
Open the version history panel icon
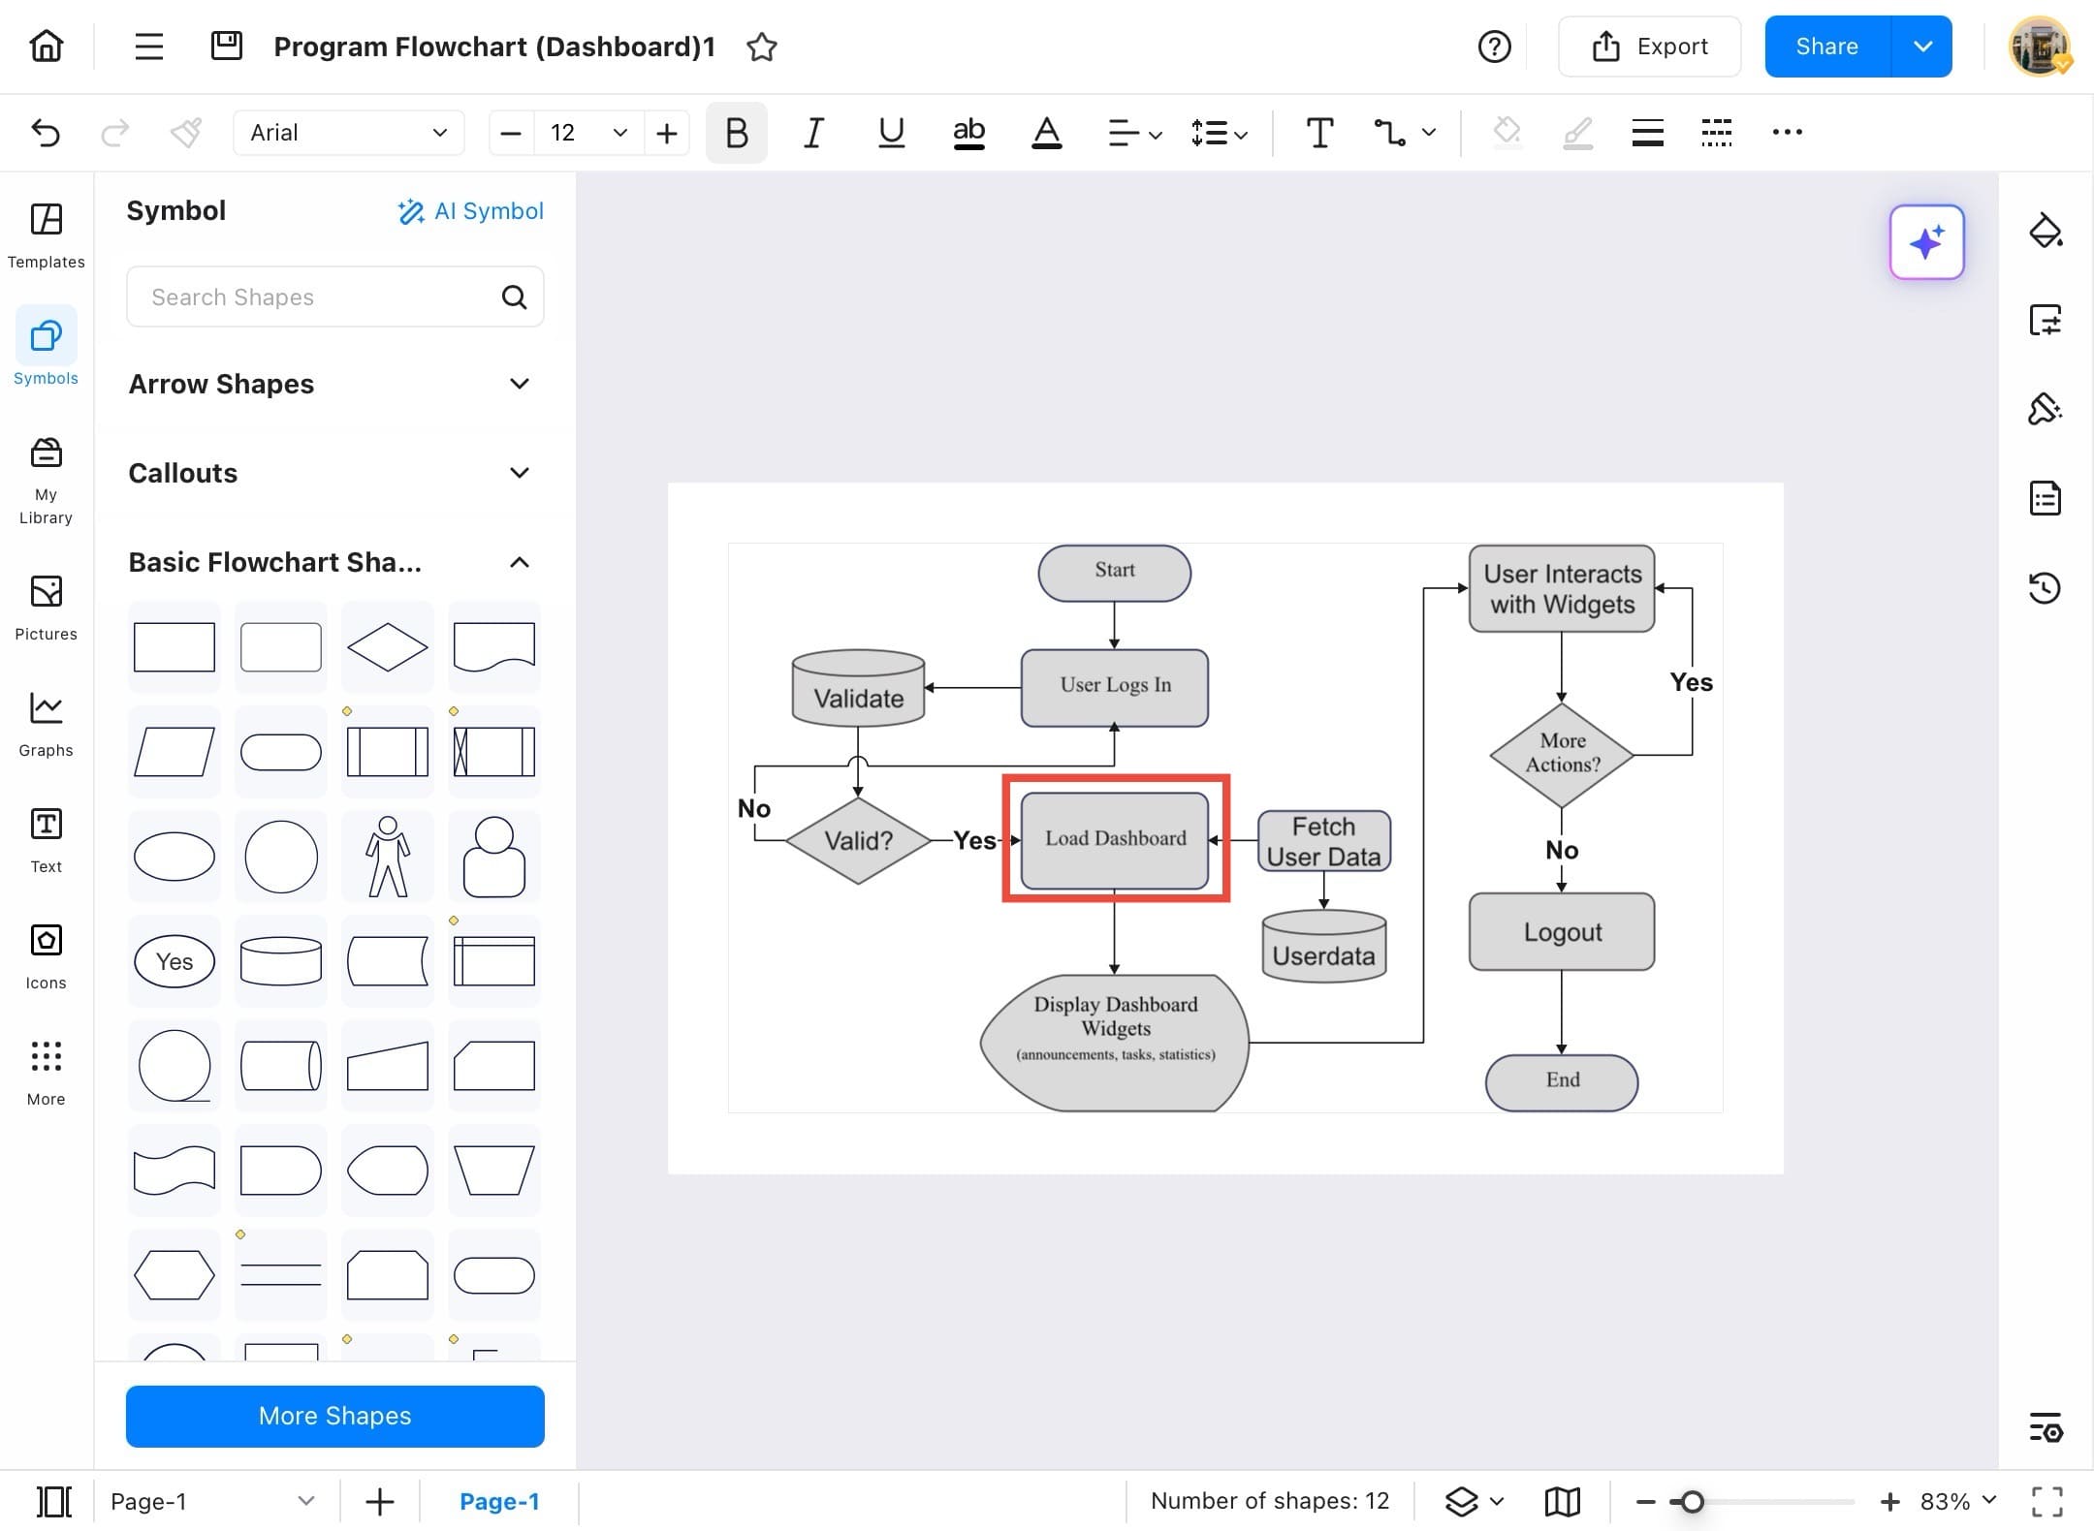point(2045,587)
